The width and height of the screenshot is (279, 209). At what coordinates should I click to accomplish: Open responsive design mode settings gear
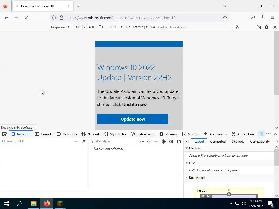266,27
